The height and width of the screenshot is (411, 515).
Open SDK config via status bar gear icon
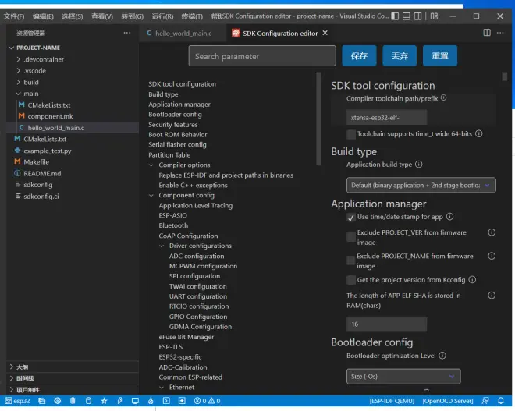pos(58,401)
